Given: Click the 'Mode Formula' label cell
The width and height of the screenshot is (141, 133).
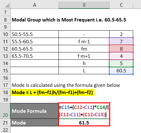Looking at the screenshot, I should click(35, 111).
